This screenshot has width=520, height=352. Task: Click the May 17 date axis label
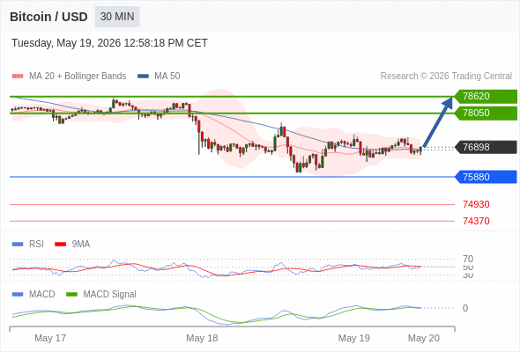tap(50, 338)
